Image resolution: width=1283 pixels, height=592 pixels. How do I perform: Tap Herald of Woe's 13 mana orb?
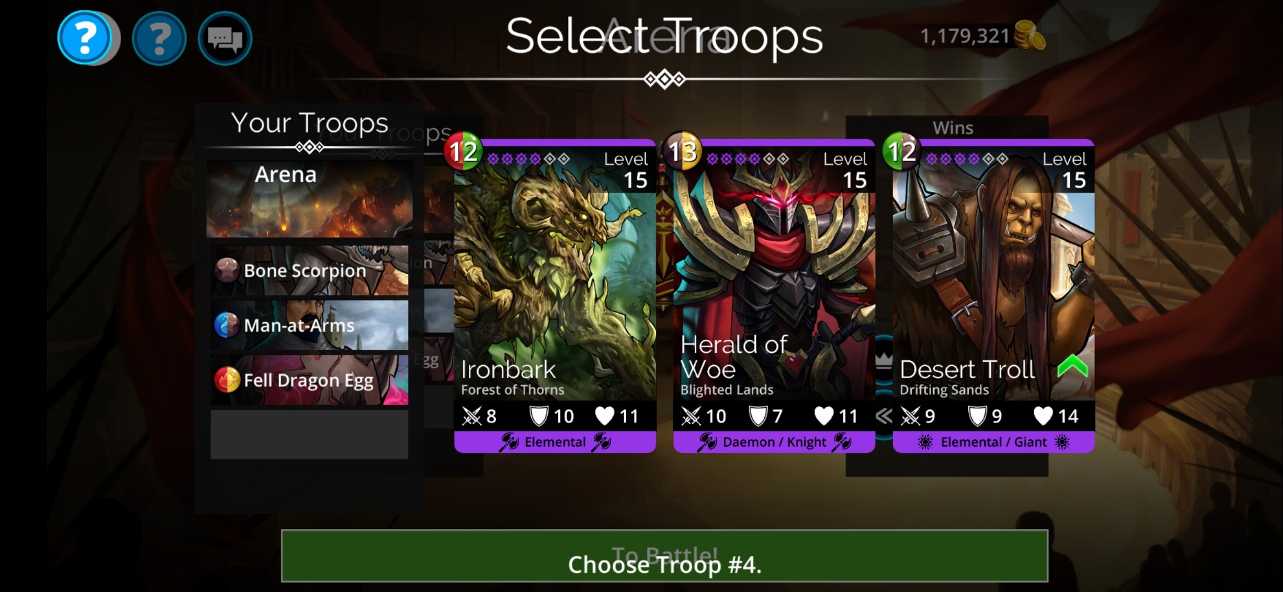[682, 150]
